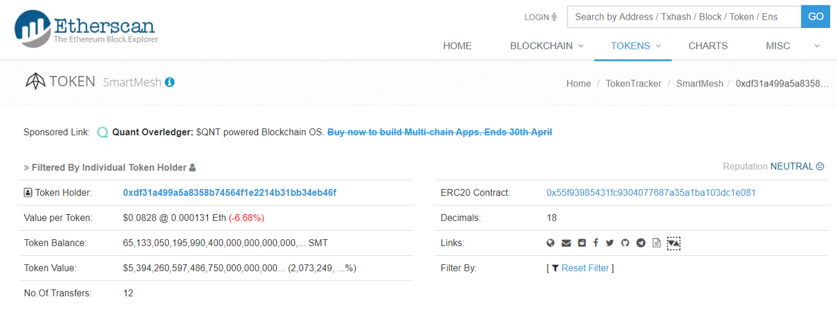
Task: Click the LOGIN link
Action: coord(541,17)
